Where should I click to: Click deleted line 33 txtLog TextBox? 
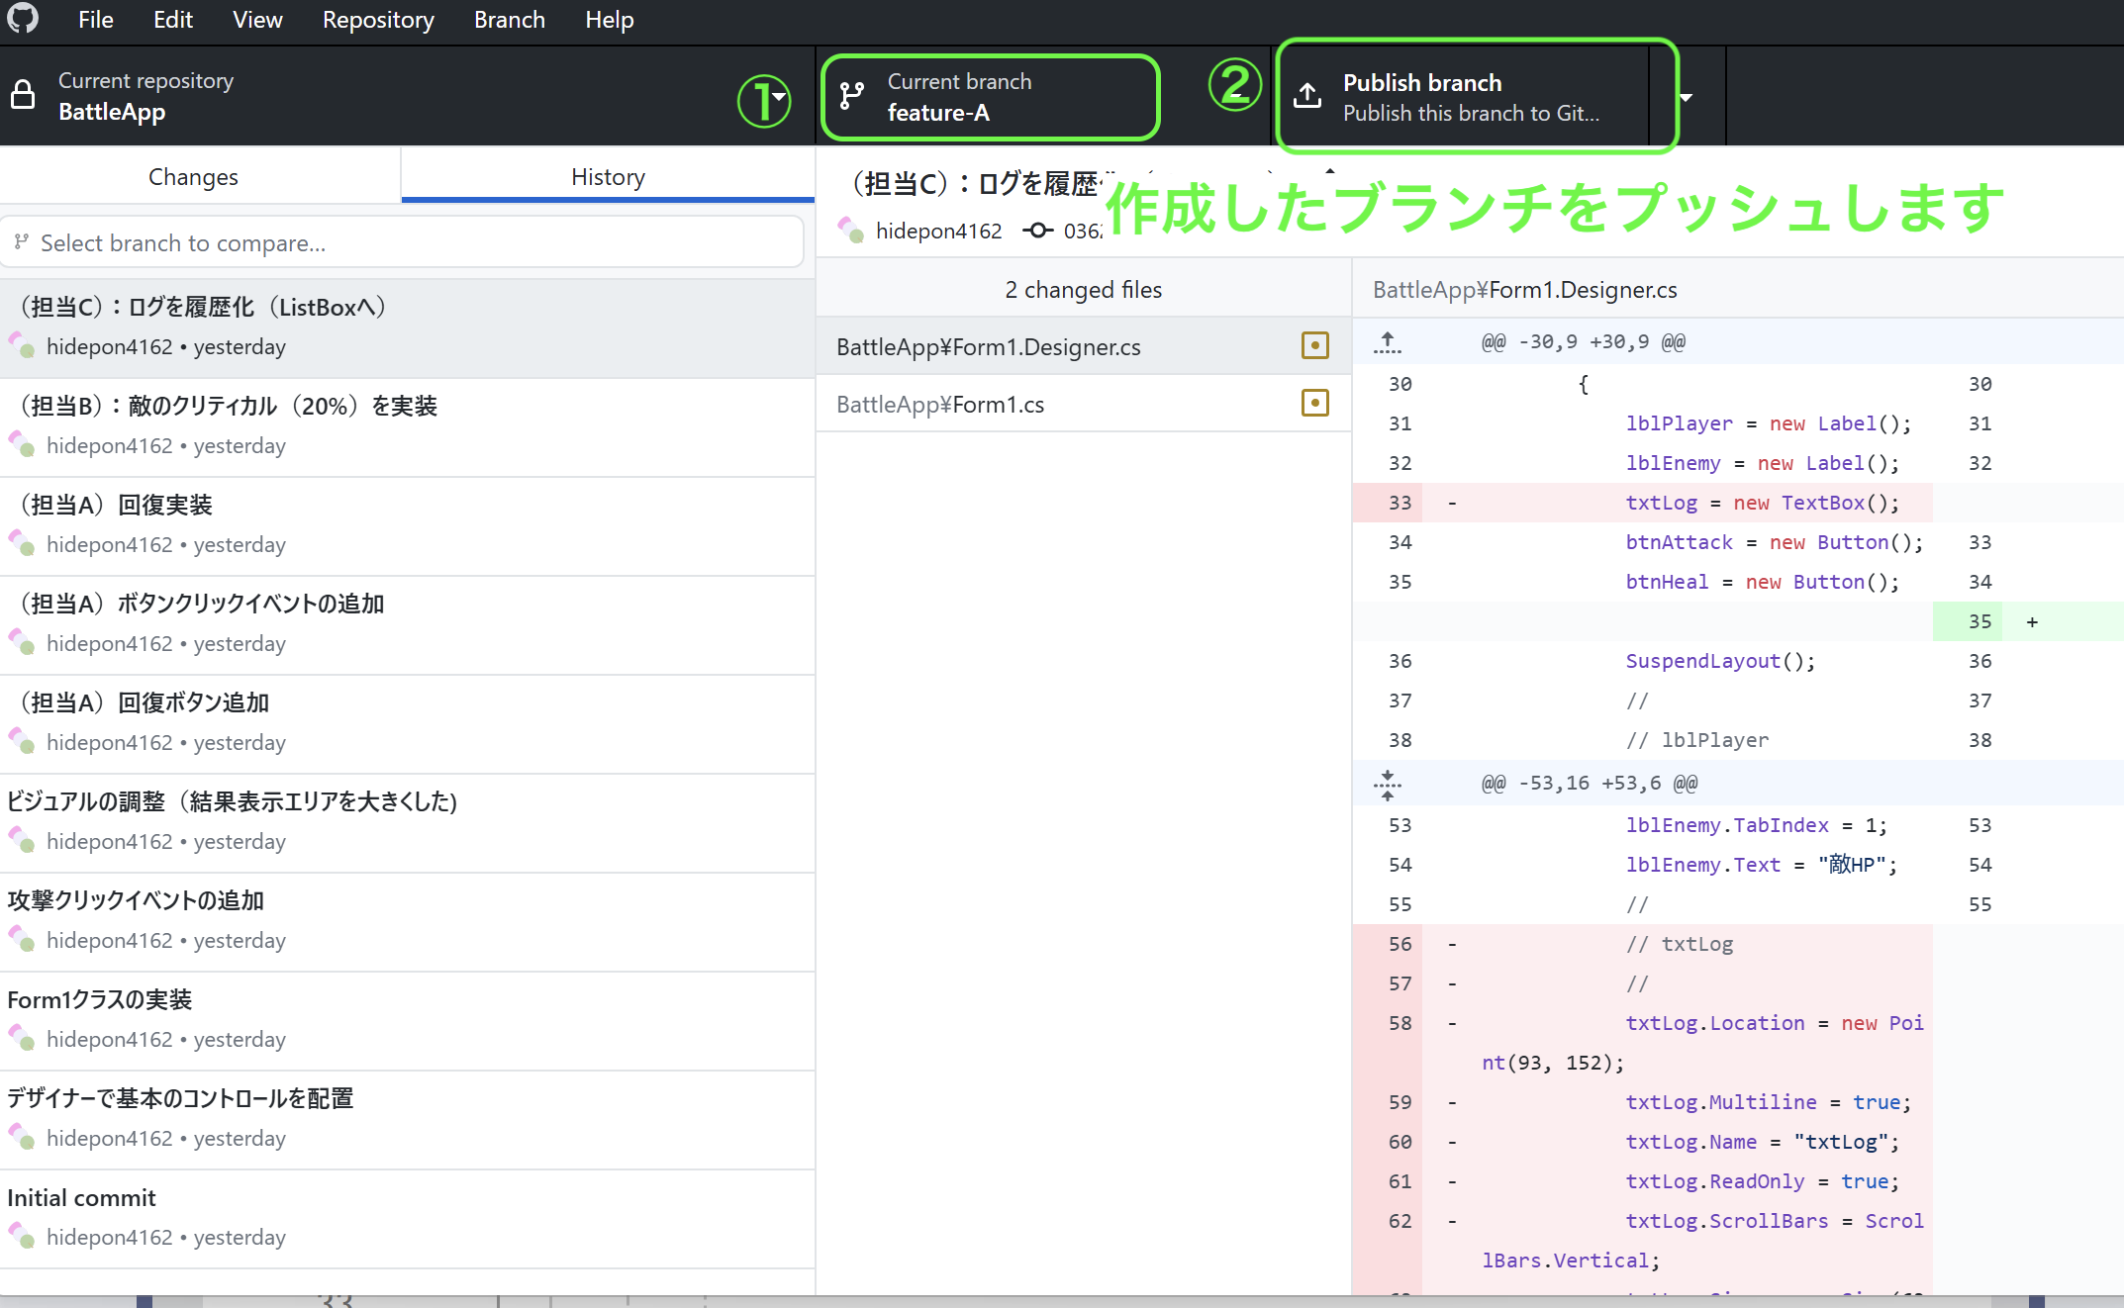coord(1643,503)
